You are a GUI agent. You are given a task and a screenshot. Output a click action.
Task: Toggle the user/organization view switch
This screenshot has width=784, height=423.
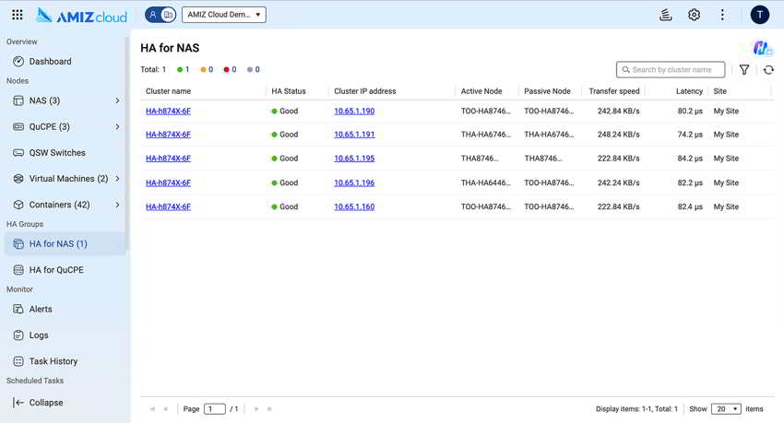(160, 15)
